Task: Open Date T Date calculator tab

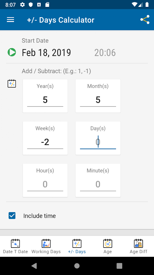Action: (x=15, y=246)
